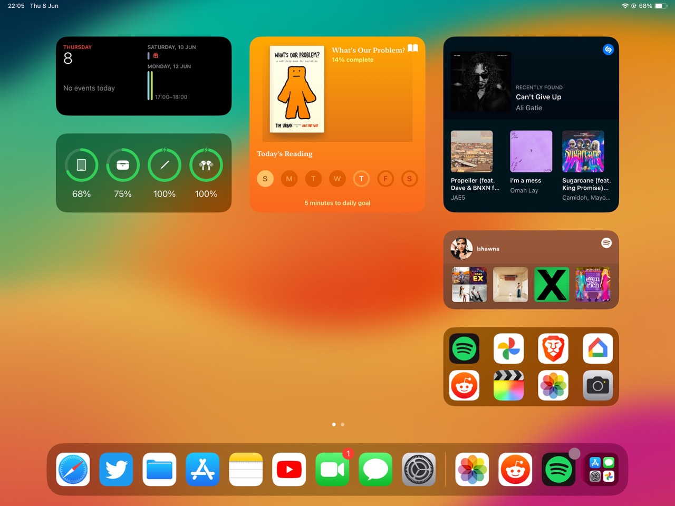The image size is (675, 506).
Task: Open the Notes app in dock
Action: click(x=246, y=469)
